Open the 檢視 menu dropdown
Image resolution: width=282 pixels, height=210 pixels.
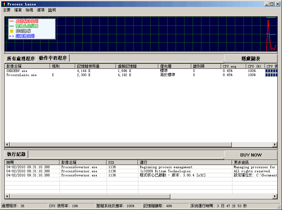pos(29,10)
